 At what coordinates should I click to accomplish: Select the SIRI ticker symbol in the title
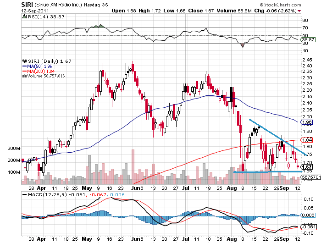click(x=27, y=5)
